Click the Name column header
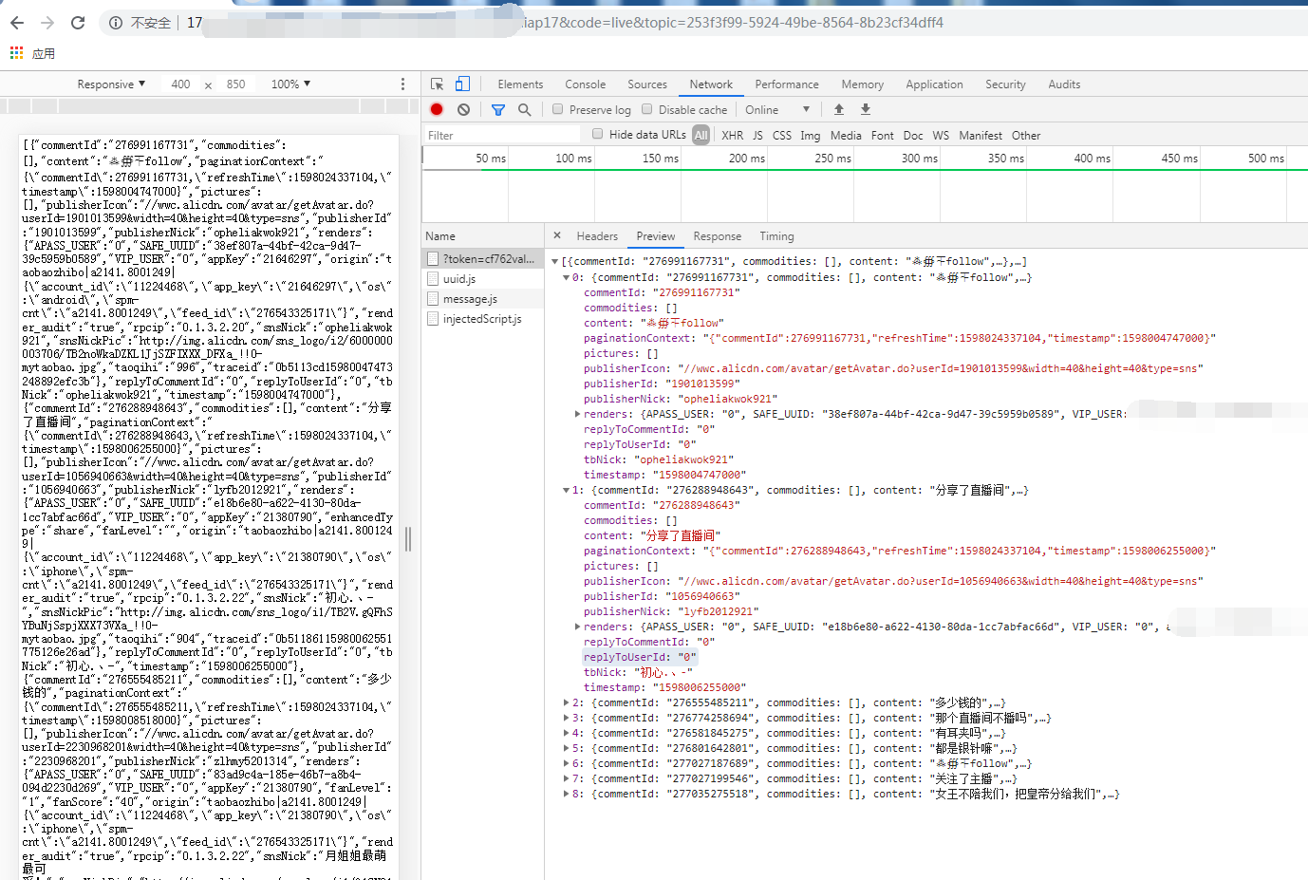The height and width of the screenshot is (880, 1308). [x=483, y=235]
